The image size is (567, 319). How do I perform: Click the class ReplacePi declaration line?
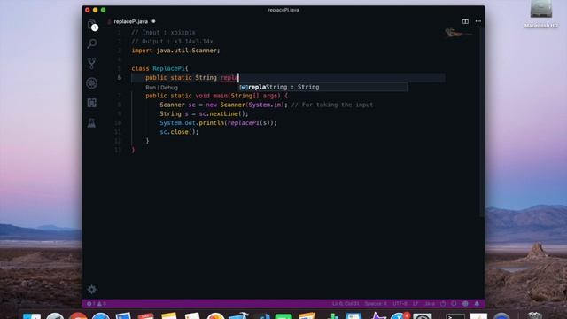point(159,68)
